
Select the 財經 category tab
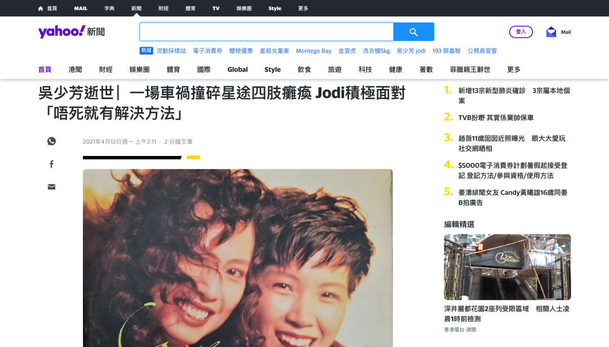tap(105, 69)
